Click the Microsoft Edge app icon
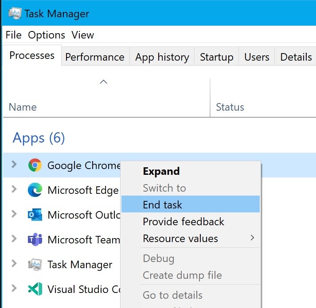 [x=35, y=190]
